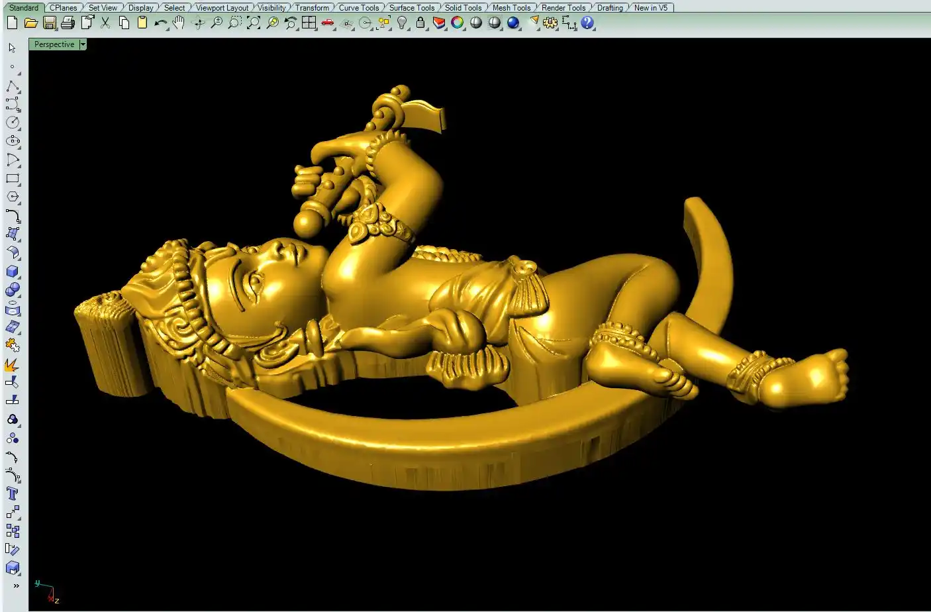This screenshot has height=612, width=931.
Task: Toggle the four-viewport layout icon
Action: [309, 23]
